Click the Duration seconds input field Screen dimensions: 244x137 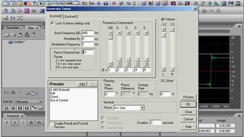tap(155, 123)
